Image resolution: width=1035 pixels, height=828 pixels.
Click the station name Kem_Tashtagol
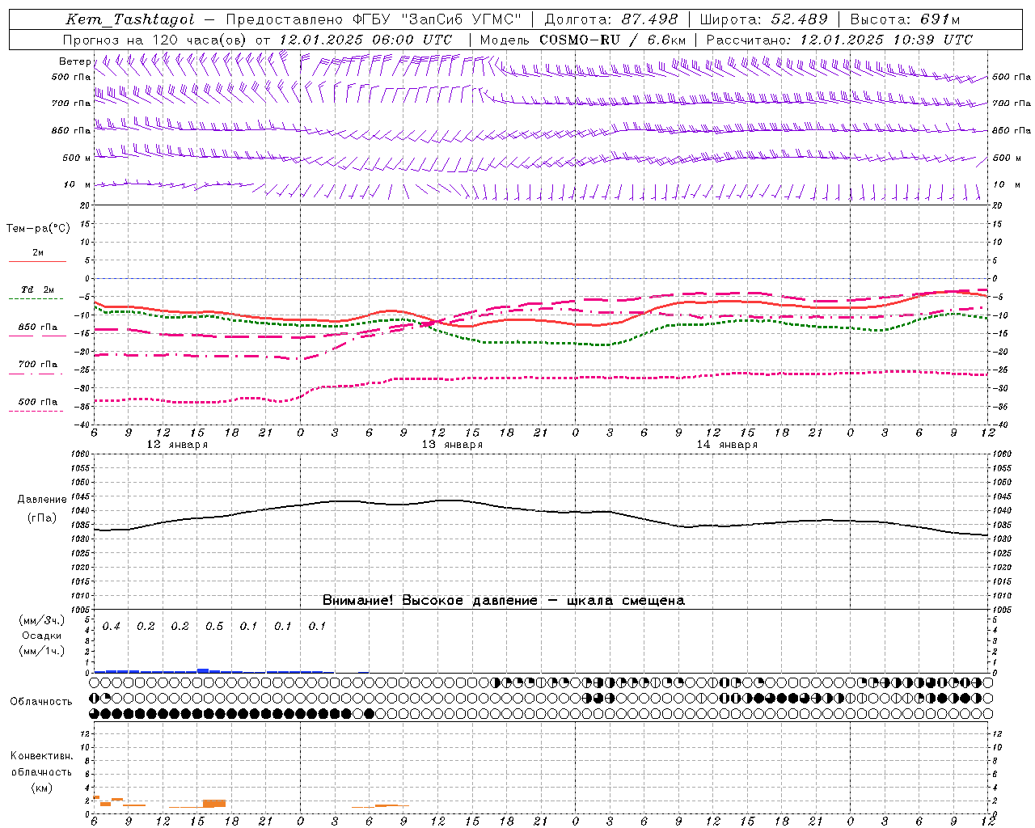(129, 19)
